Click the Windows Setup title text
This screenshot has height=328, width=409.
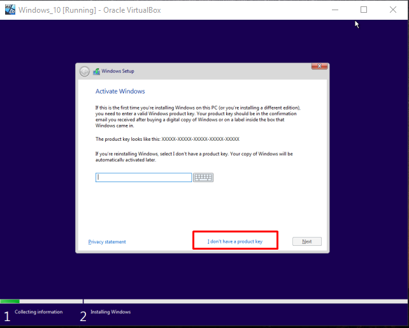pyautogui.click(x=118, y=71)
